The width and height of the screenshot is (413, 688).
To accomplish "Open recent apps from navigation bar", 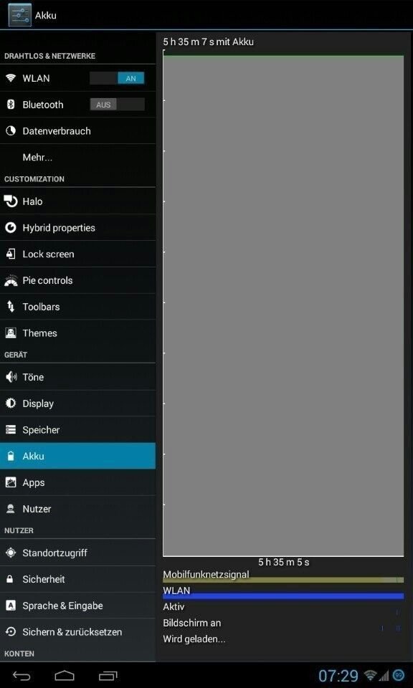I will (108, 675).
